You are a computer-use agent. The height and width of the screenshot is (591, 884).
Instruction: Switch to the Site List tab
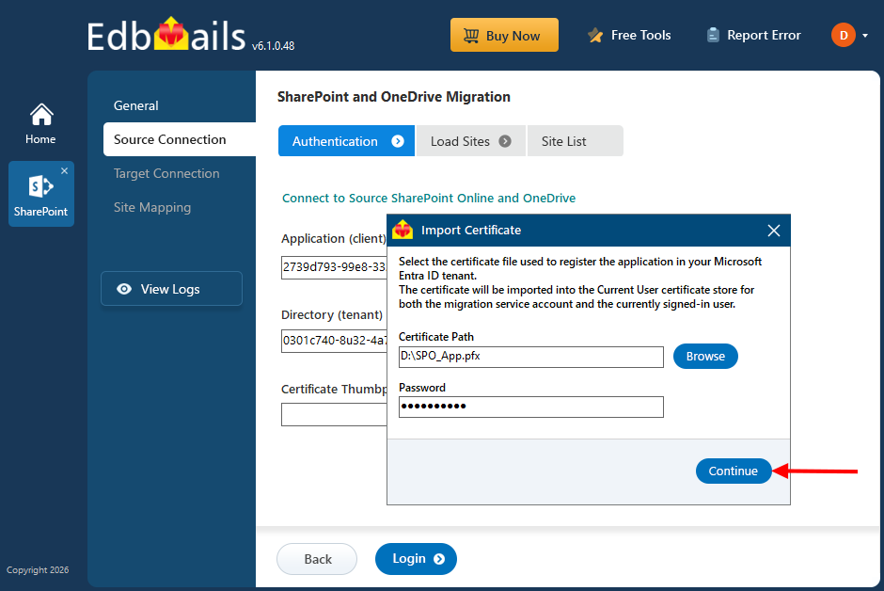click(564, 141)
